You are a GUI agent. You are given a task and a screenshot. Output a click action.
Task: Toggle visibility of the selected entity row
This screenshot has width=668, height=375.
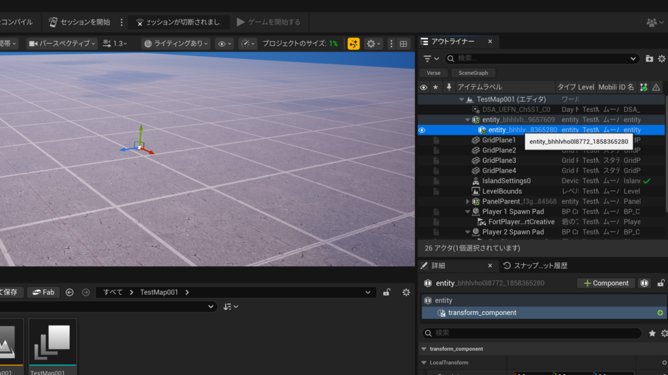coord(422,130)
